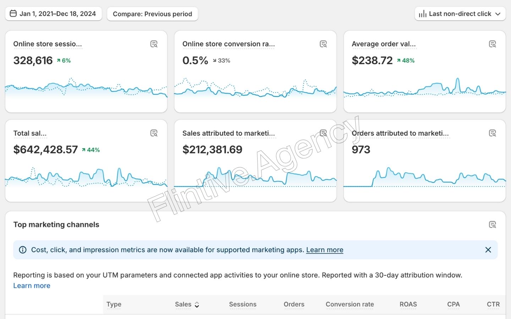Viewport: 511px width, 319px height.
Task: Dismiss the cost metrics info banner
Action: [488, 250]
